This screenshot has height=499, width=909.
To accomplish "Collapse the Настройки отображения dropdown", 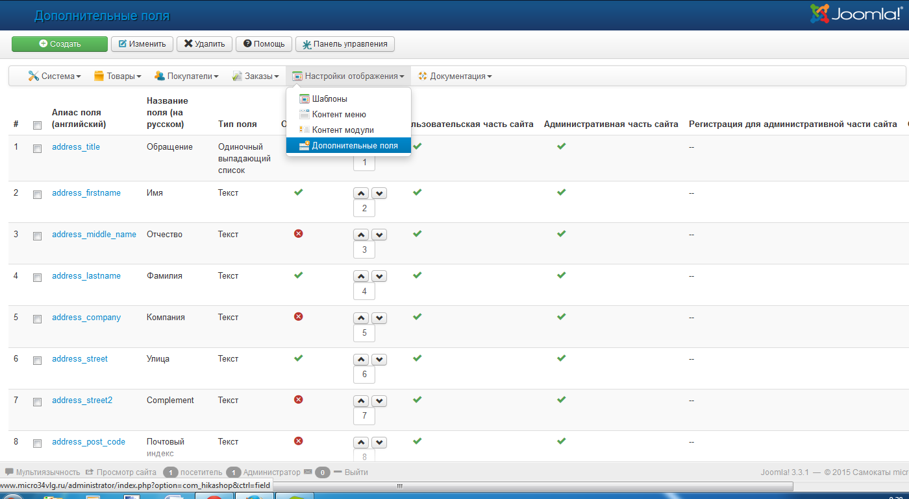I will tap(348, 76).
